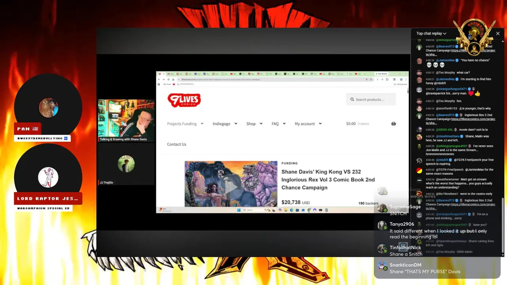Image resolution: width=507 pixels, height=285 pixels.
Task: Close the Top chat replay panel
Action: (x=498, y=34)
